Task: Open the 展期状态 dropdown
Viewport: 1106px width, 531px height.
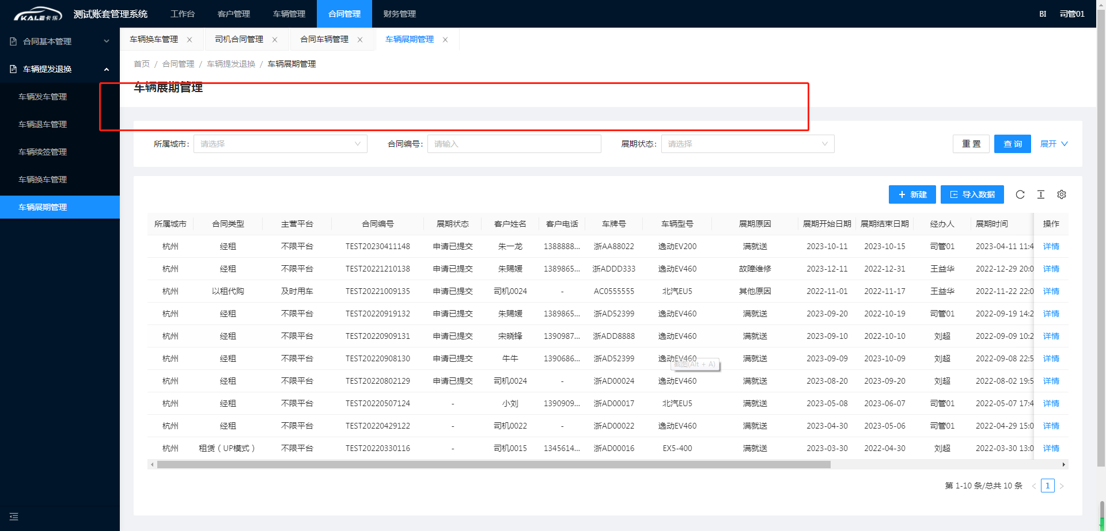Action: click(748, 144)
